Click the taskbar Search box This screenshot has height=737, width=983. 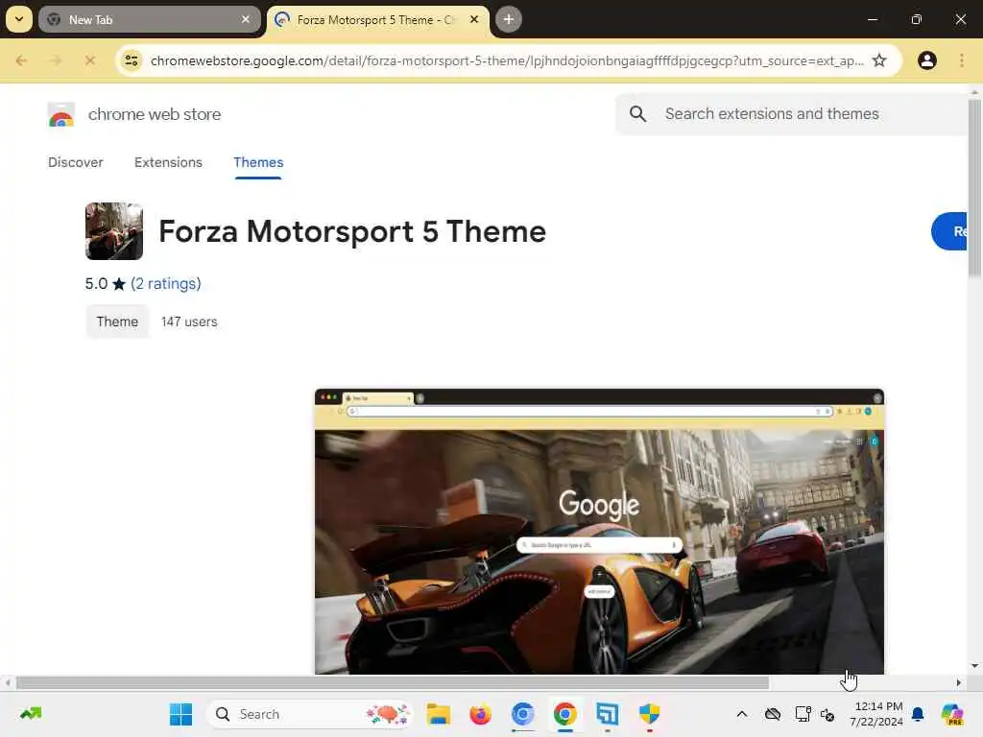309,714
